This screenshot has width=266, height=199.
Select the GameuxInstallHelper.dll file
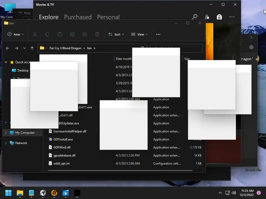(x=70, y=131)
